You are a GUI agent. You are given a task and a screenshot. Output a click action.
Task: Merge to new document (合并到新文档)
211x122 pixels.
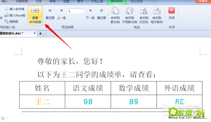coord(115,15)
